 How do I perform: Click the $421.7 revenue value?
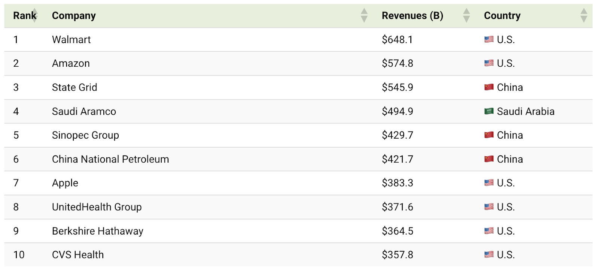point(398,159)
